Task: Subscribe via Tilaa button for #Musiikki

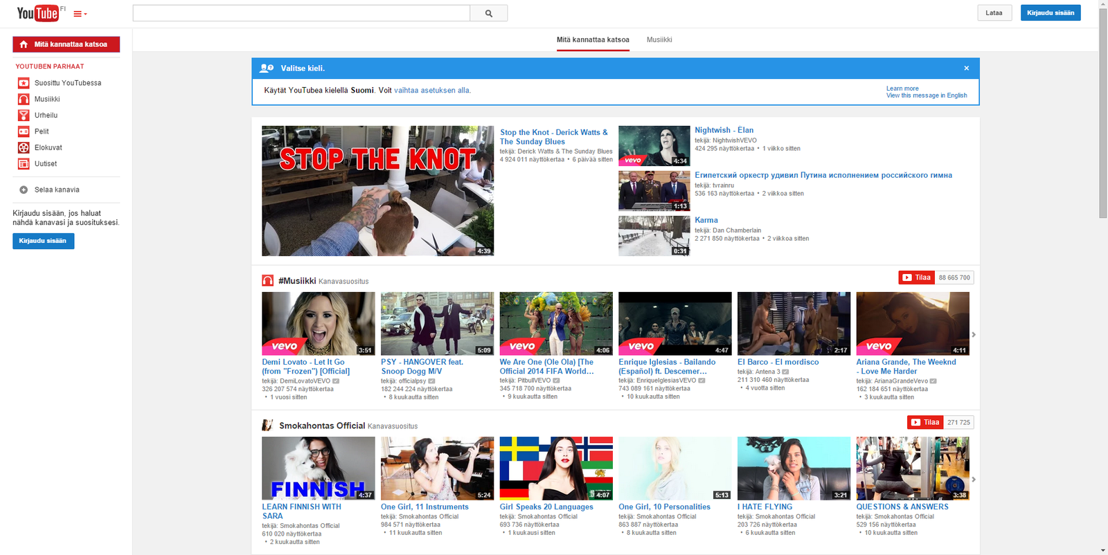Action: tap(916, 277)
